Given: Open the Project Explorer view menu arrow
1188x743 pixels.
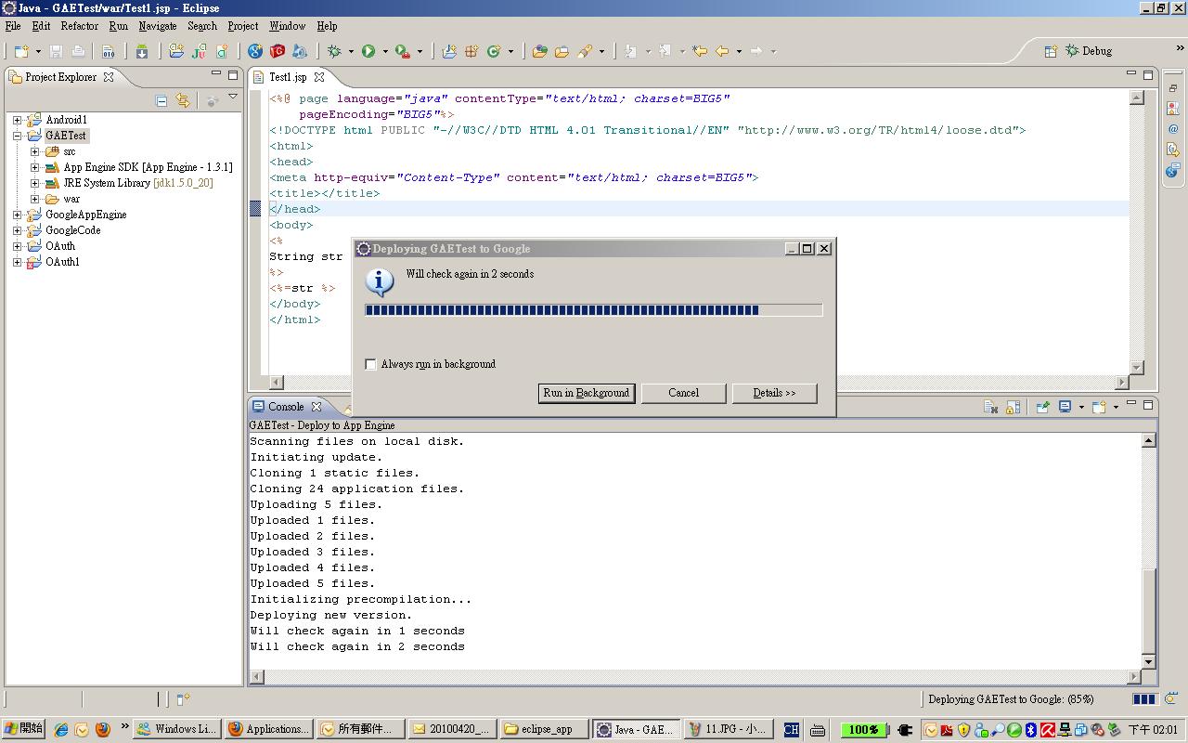Looking at the screenshot, I should (233, 98).
